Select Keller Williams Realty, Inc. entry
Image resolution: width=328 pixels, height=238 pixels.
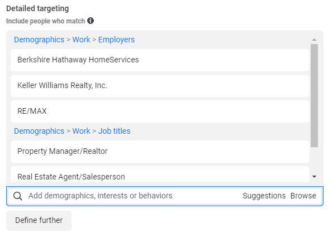tap(160, 86)
